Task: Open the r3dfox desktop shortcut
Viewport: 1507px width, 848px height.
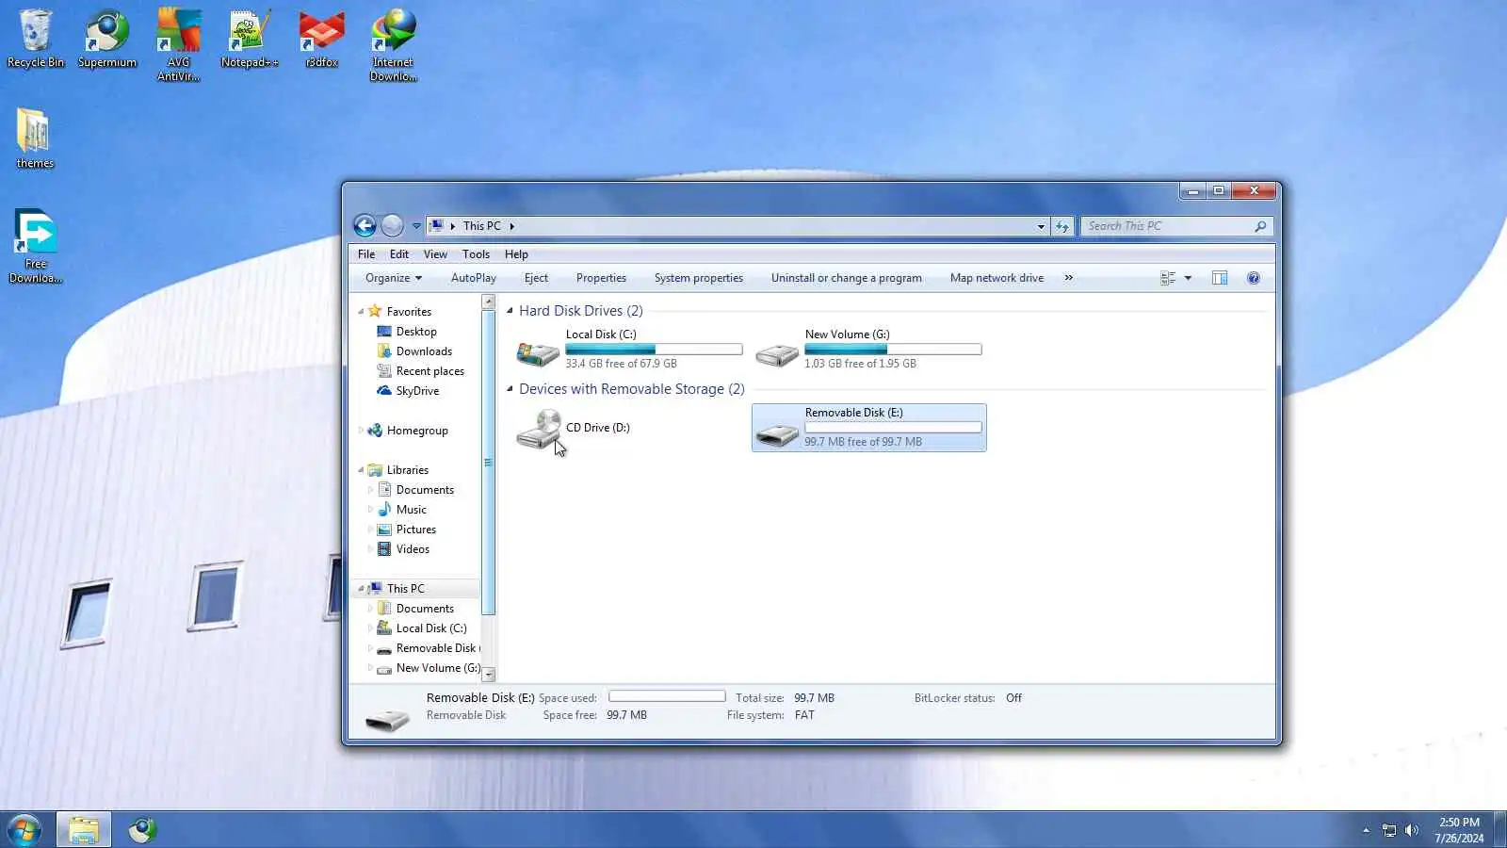Action: click(321, 39)
